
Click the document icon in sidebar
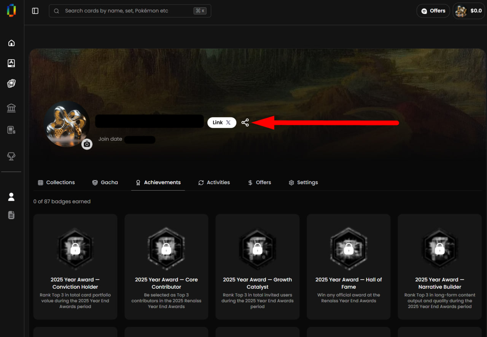click(x=11, y=215)
